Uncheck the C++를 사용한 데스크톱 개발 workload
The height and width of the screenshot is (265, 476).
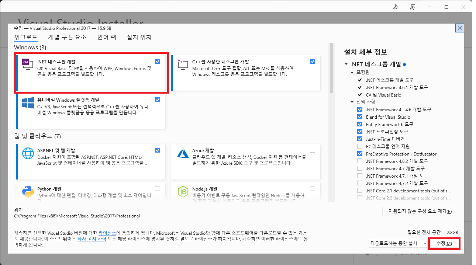[313, 61]
